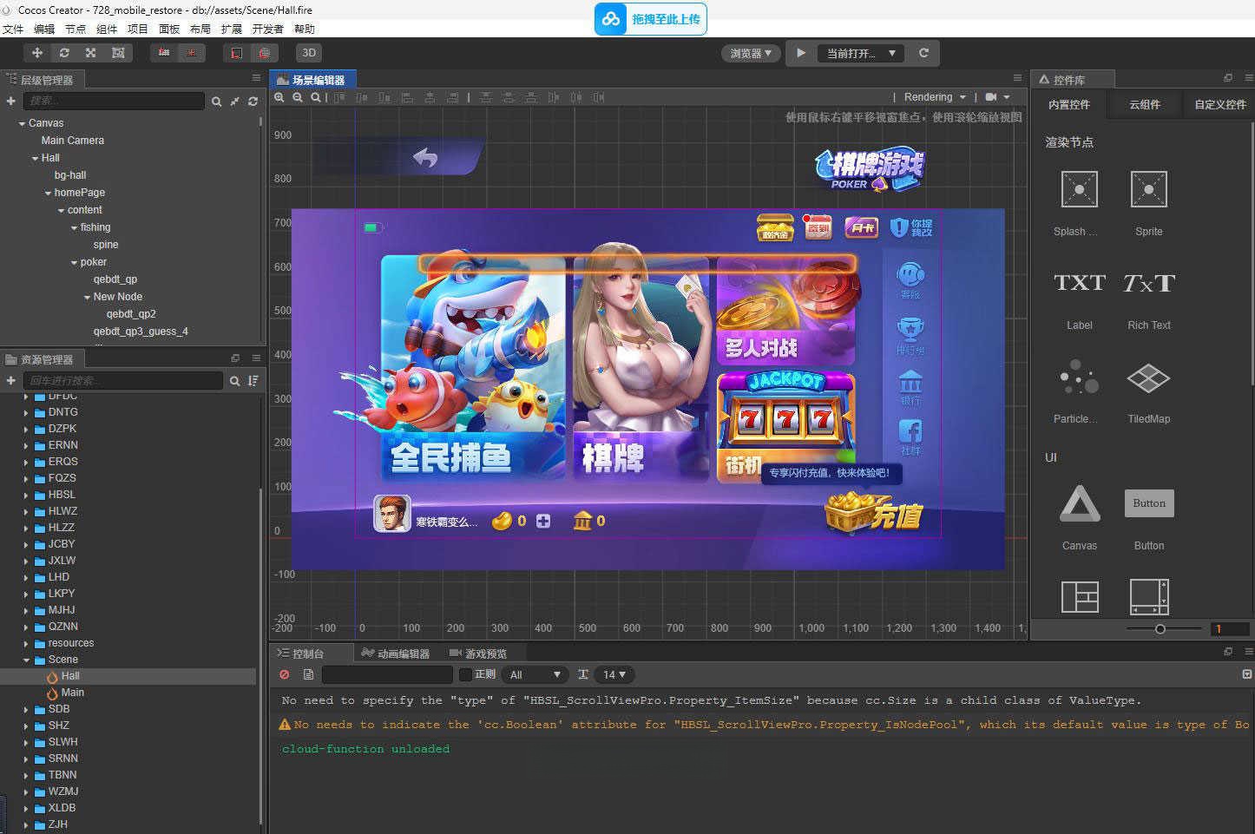Collapse the homePage node in hierarchy
This screenshot has height=834, width=1255.
pos(49,193)
